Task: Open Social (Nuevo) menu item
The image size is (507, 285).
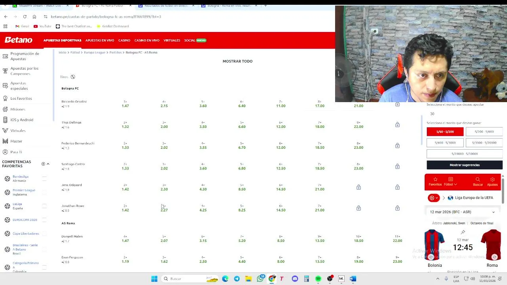Action: coord(195,40)
